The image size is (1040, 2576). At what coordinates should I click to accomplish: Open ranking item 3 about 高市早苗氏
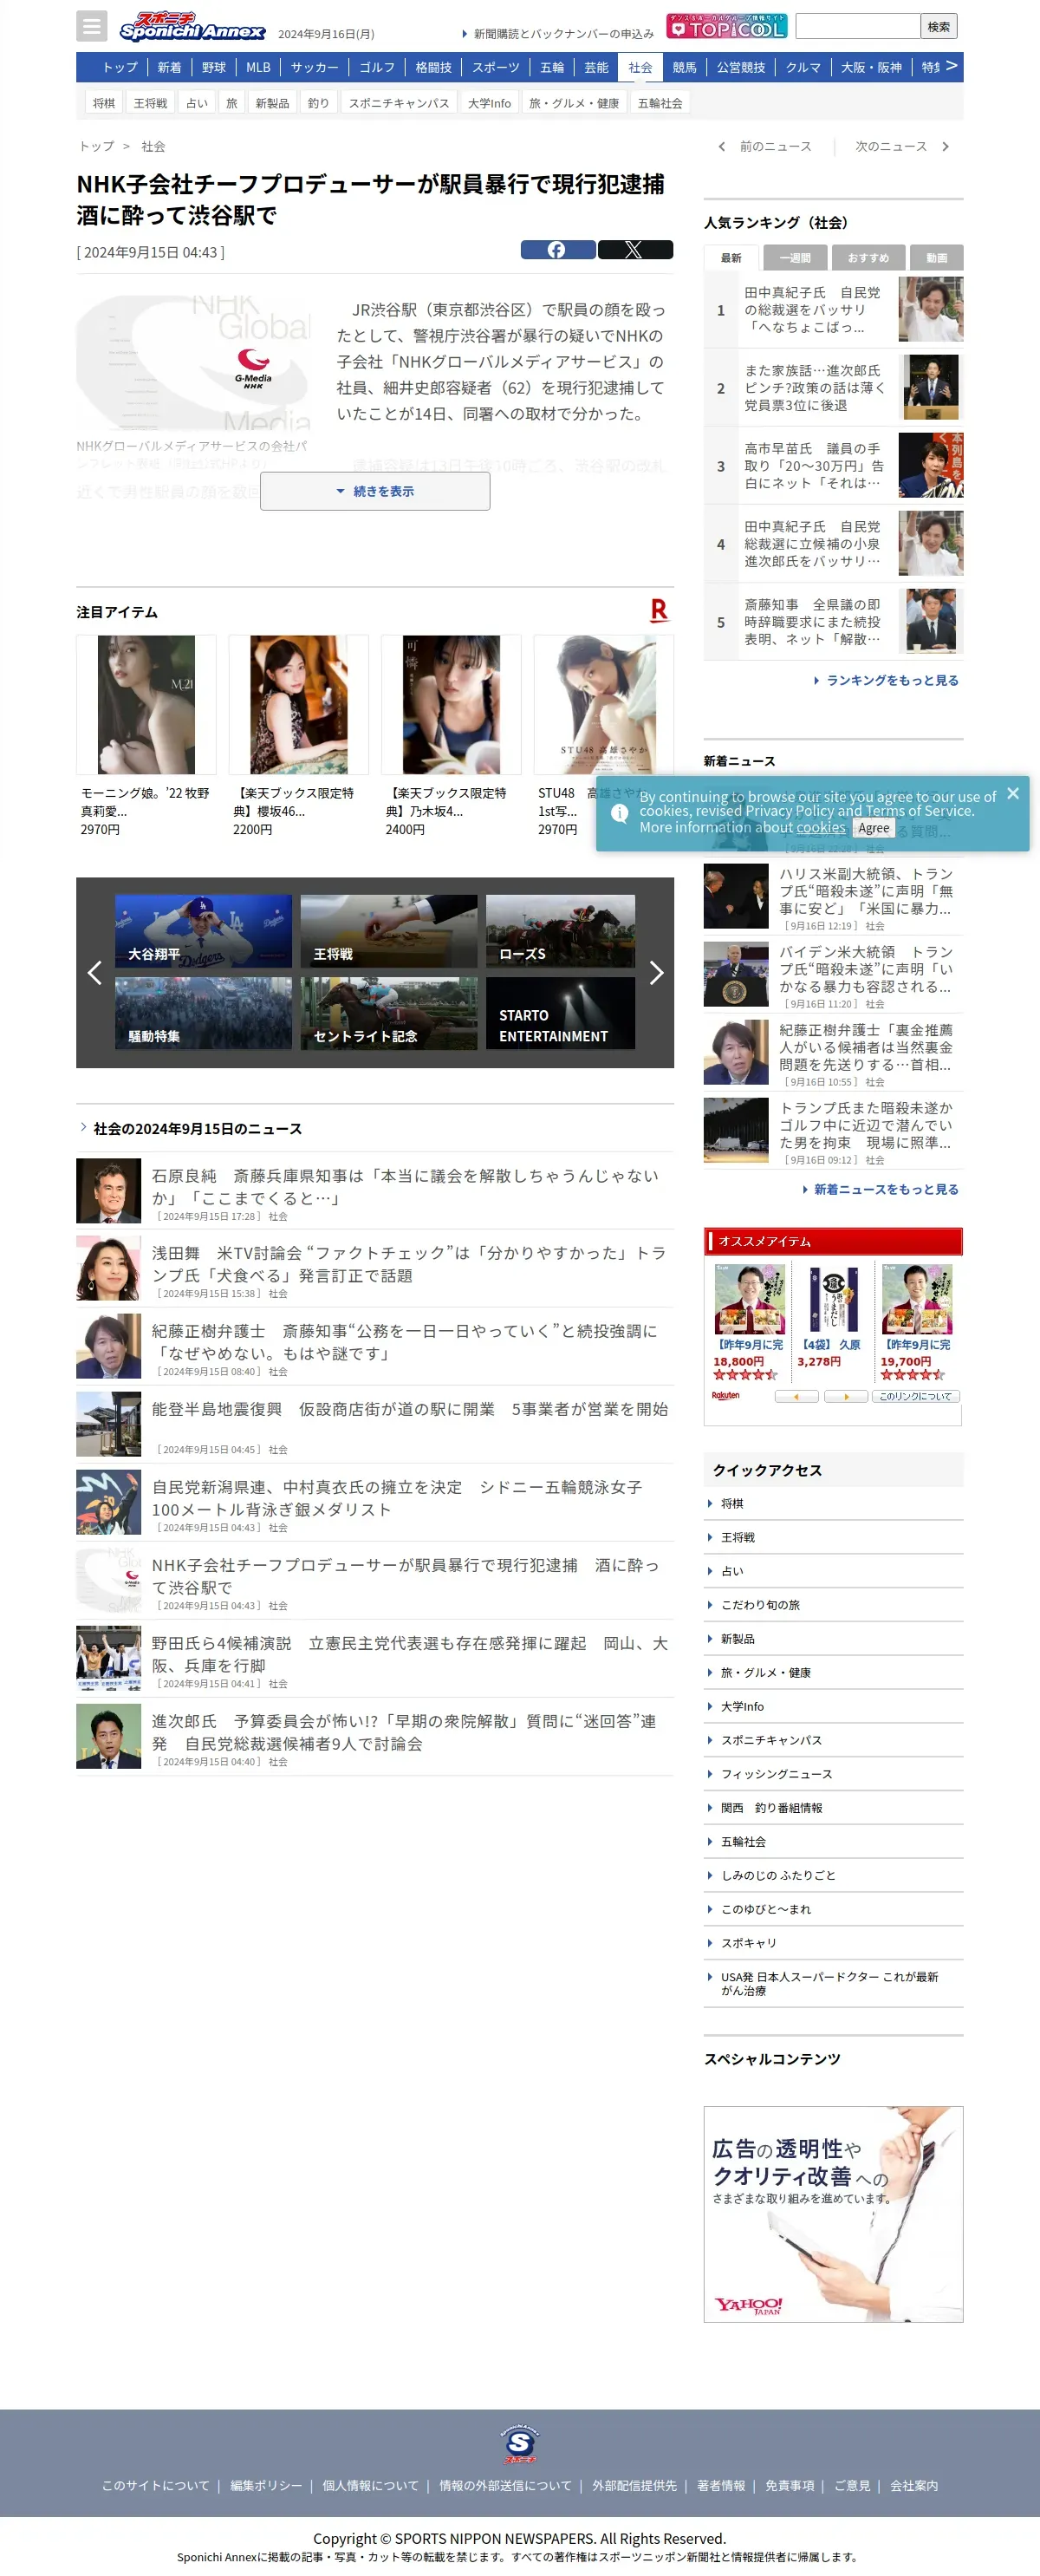[x=834, y=466]
